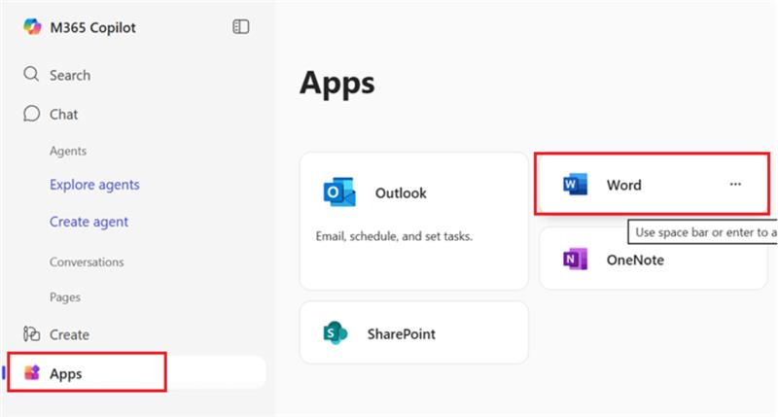Click the M365 Copilot title text
This screenshot has height=417, width=778.
(92, 28)
